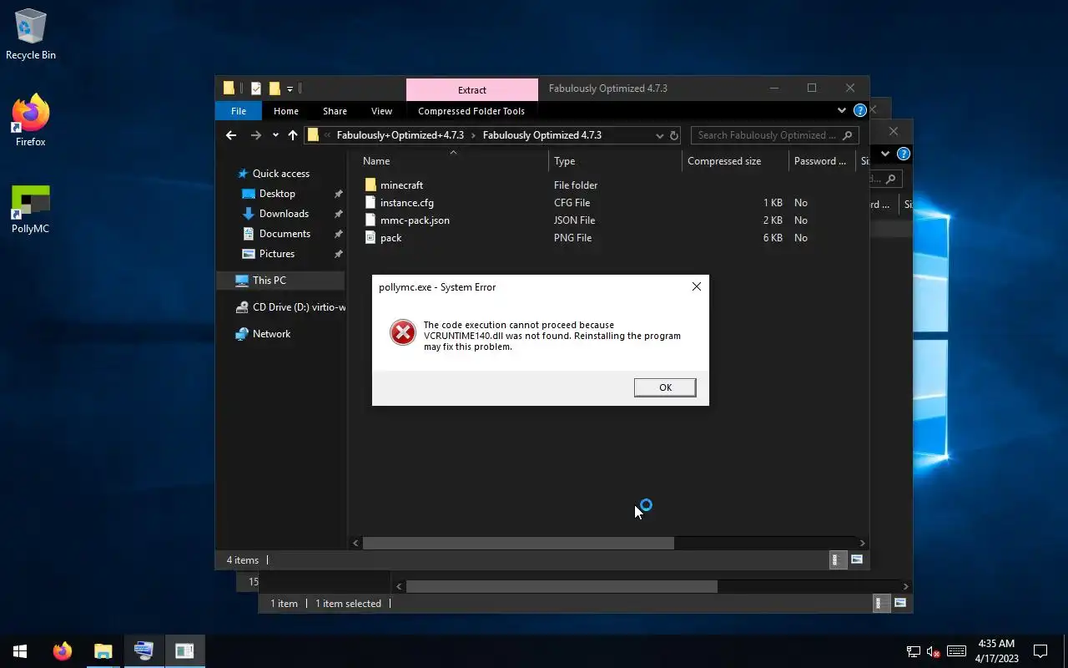Switch to the Home ribbon tab
This screenshot has width=1068, height=668.
click(286, 111)
